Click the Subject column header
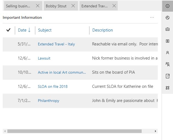 point(45,30)
